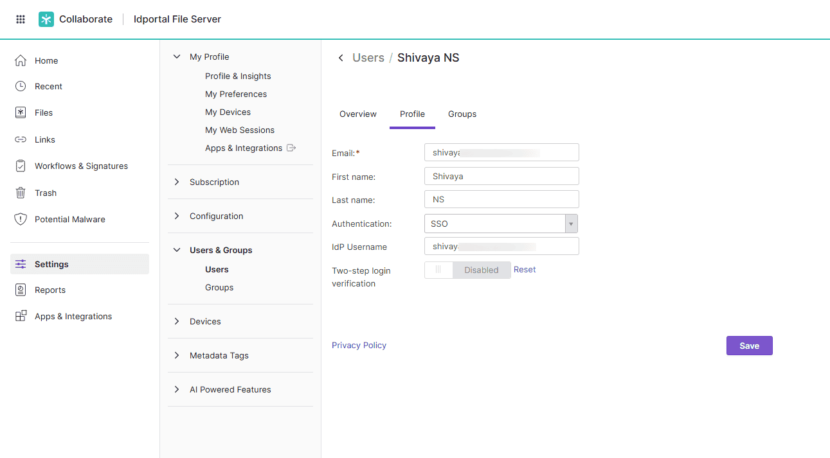Click the Workflows & Signatures clipboard icon
The image size is (830, 458).
pyautogui.click(x=21, y=166)
